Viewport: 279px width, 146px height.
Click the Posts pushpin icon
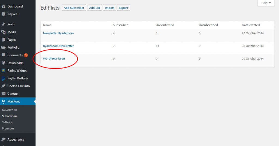point(3,24)
